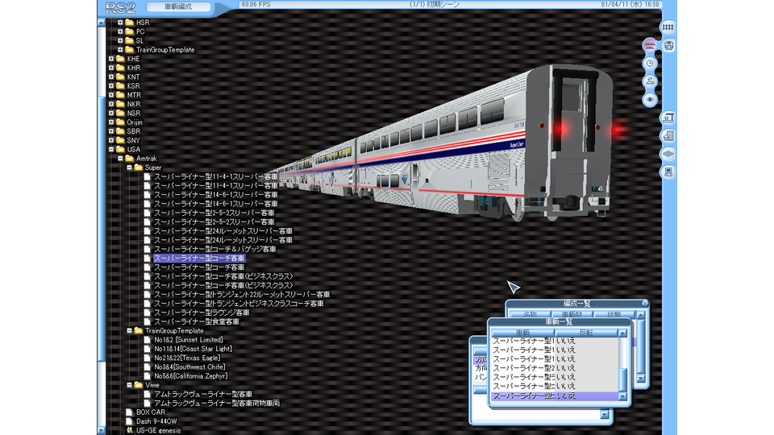Select スーパーライナー型コーチ&バゲッジ客車 in tree
774x435 pixels.
[214, 249]
